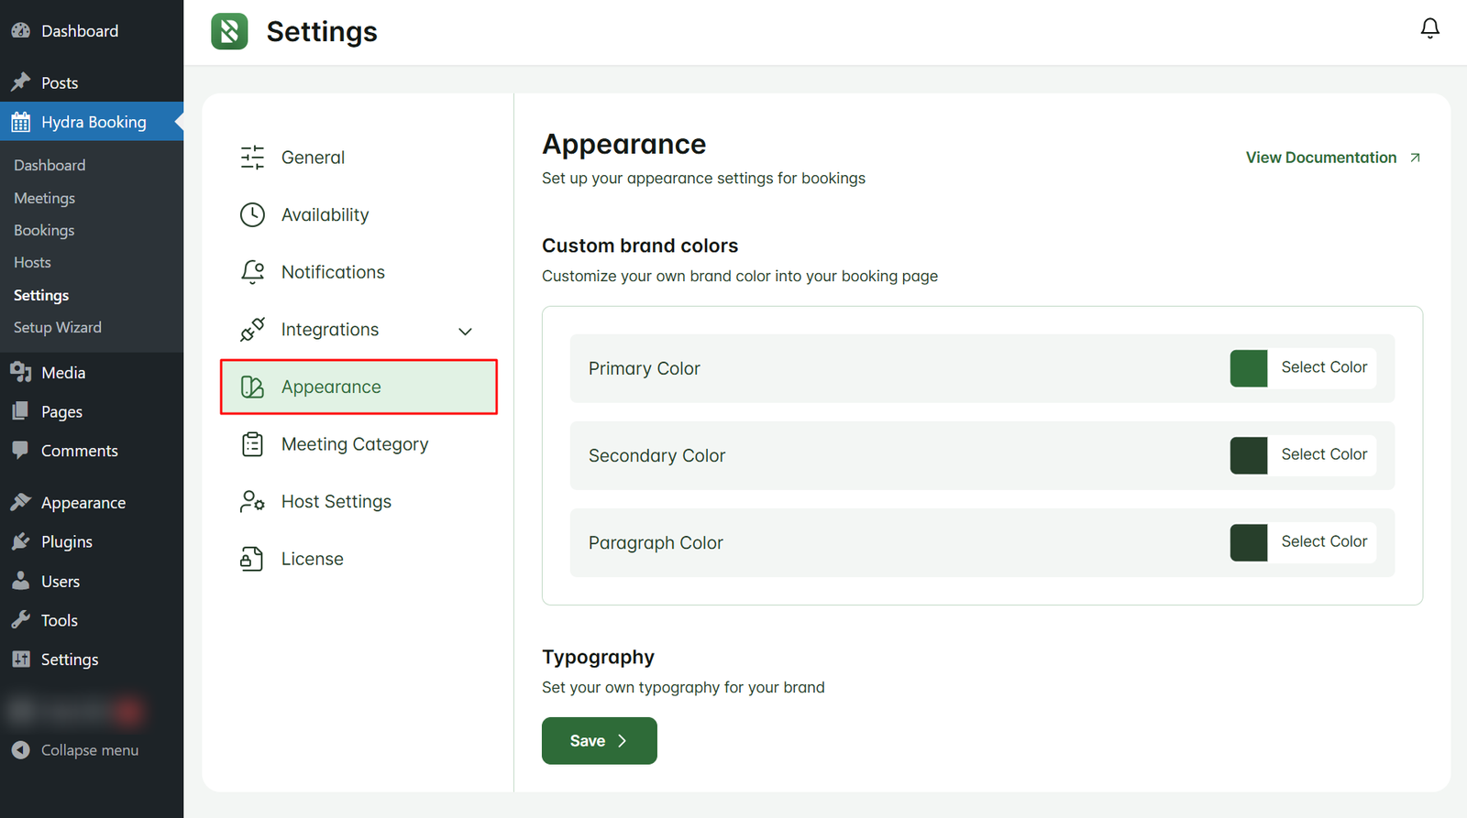Click the Save button chevron arrow

[622, 740]
